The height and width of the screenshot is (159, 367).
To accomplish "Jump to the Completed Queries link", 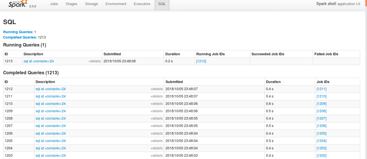I will coord(20,37).
